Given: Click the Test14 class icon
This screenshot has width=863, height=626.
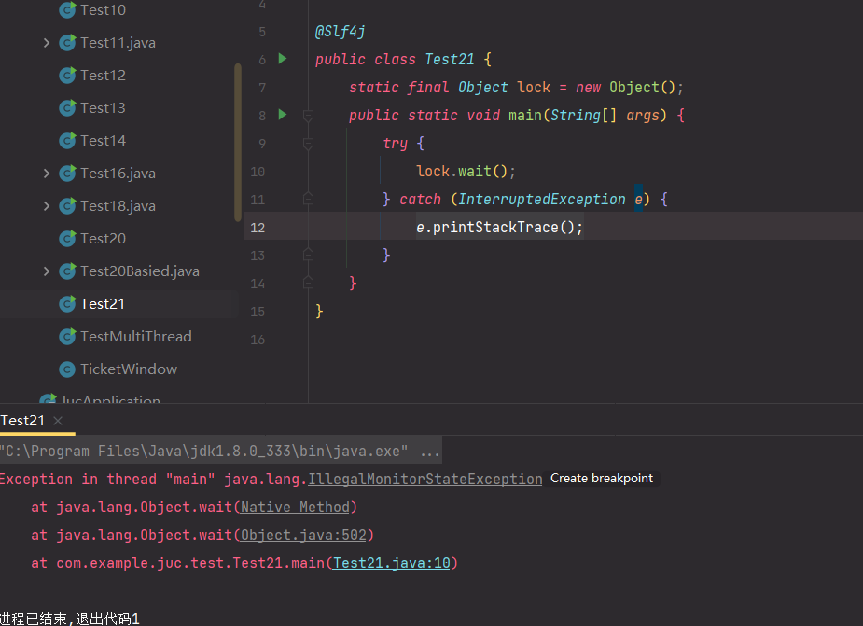Looking at the screenshot, I should (x=67, y=141).
